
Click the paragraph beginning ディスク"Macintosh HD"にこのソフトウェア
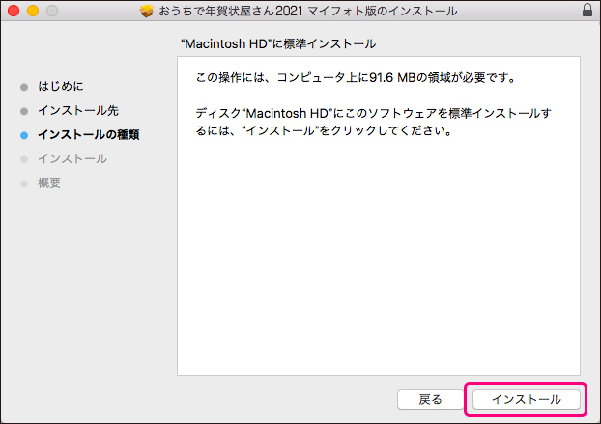pos(373,122)
